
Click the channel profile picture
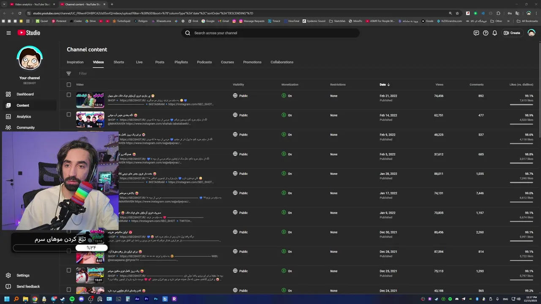30,58
